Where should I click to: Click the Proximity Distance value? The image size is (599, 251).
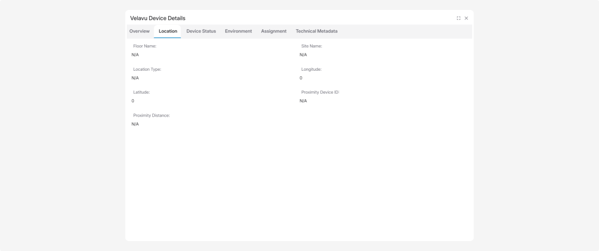coord(135,124)
